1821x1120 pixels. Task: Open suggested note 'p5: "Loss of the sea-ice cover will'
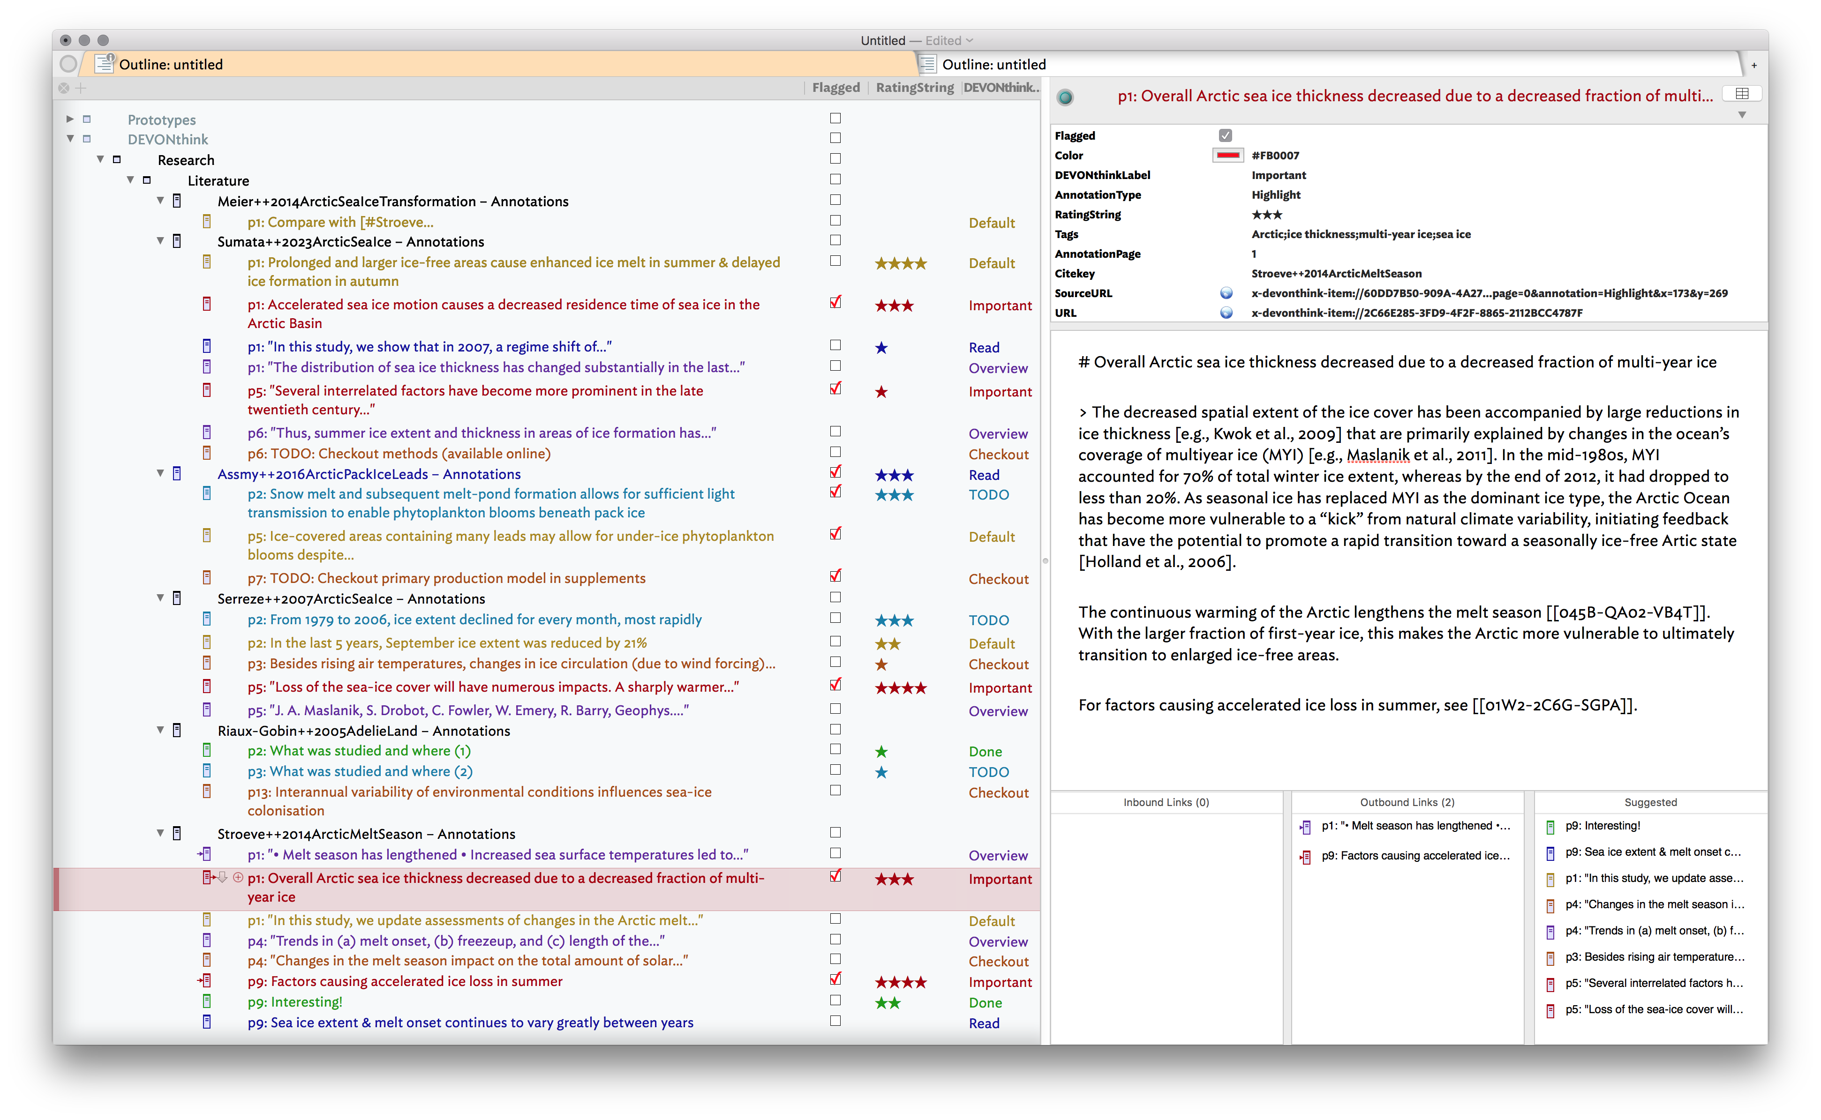pyautogui.click(x=1654, y=1009)
